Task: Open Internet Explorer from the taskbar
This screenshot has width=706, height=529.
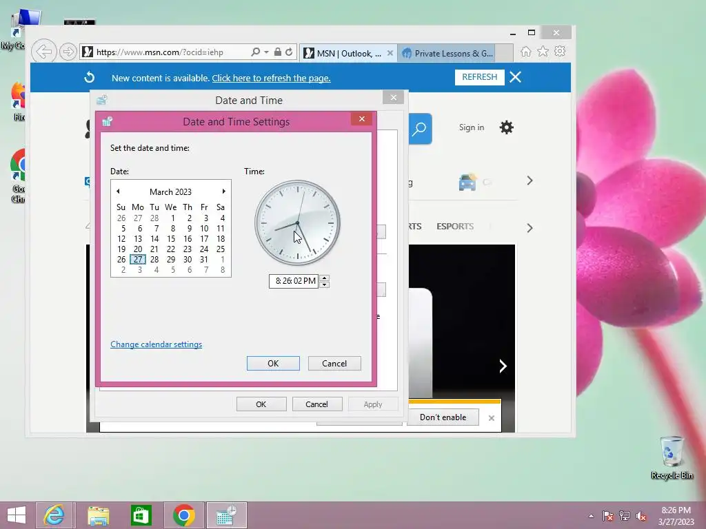Action: pyautogui.click(x=54, y=515)
